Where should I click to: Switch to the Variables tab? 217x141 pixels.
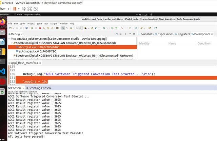coord(146,34)
